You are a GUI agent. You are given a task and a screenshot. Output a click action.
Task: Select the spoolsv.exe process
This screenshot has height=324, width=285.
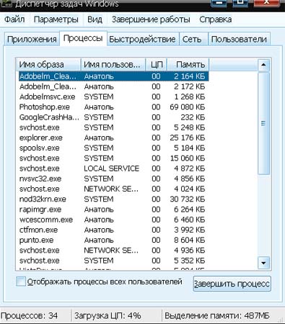pos(113,148)
